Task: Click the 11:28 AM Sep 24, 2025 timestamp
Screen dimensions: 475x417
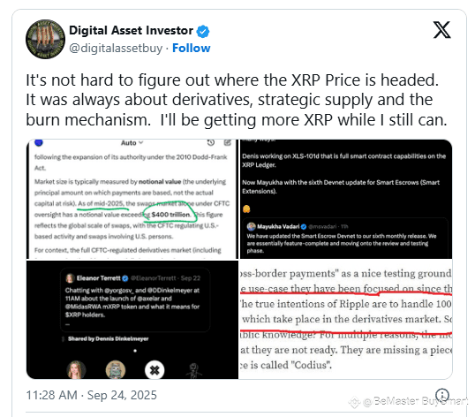Action: pos(92,395)
